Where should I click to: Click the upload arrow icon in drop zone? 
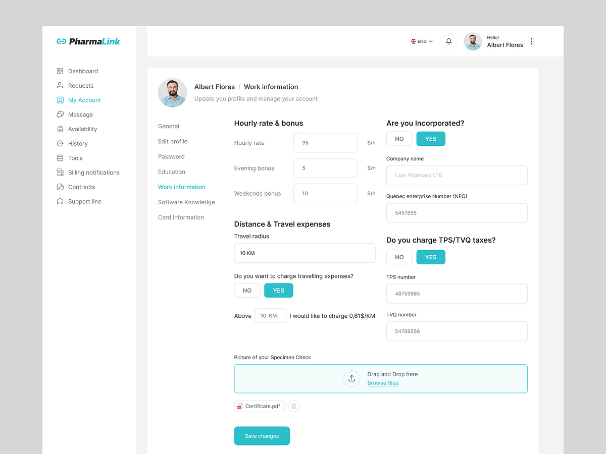[351, 378]
